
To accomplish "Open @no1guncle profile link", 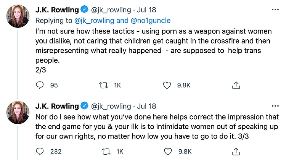I will tap(154, 20).
